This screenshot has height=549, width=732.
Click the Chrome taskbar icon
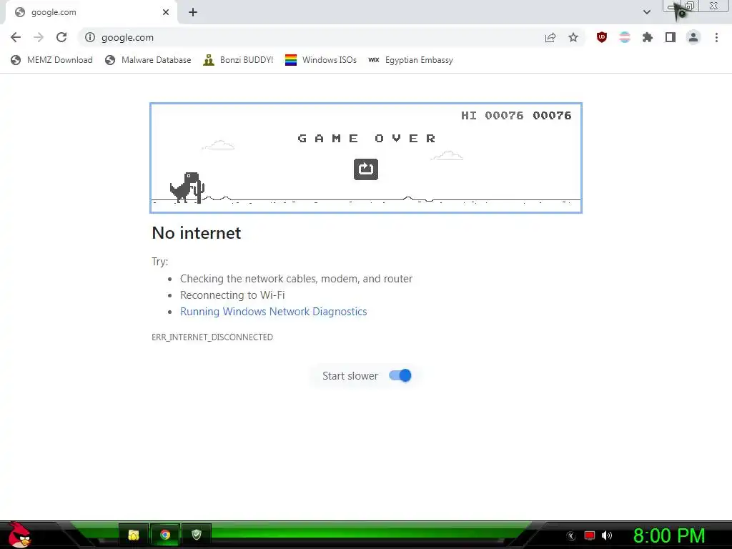coord(165,535)
